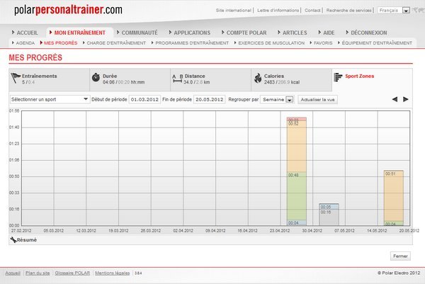This screenshot has height=284, width=425.
Task: Click the Glossaire POLAR footer link
Action: [x=72, y=273]
